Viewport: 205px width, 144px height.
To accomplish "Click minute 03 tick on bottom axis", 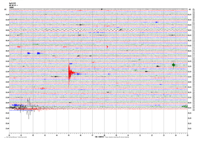I will click(45, 136).
